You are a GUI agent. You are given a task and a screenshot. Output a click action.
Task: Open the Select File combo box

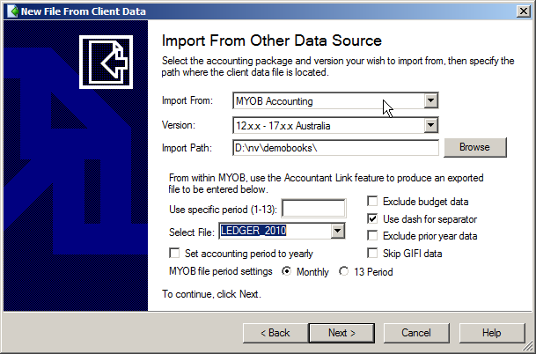coord(336,231)
